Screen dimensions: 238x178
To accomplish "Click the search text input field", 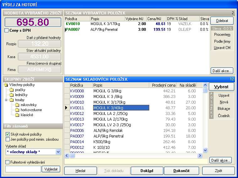I will [x=23, y=169].
